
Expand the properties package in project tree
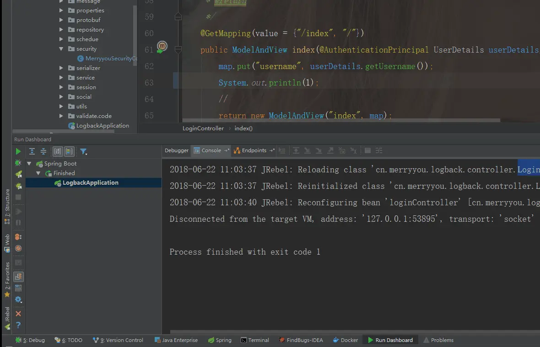[x=61, y=11]
